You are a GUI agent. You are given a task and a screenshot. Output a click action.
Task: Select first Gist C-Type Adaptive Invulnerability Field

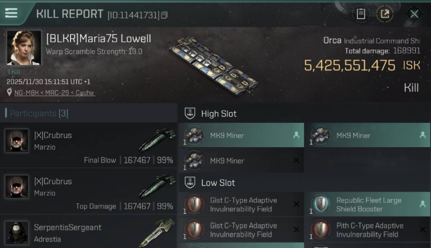tap(241, 205)
